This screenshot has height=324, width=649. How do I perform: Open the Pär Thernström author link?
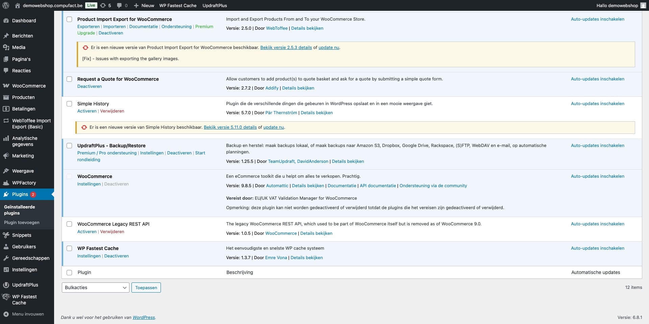[x=281, y=113]
